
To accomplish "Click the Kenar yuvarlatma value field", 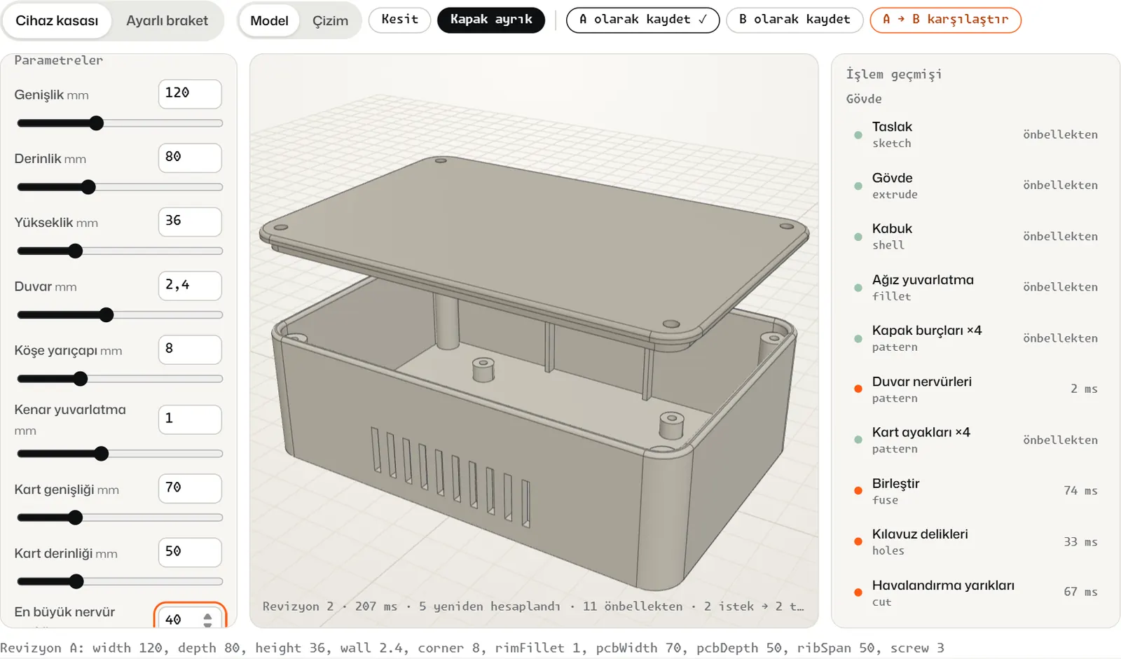I will click(190, 419).
